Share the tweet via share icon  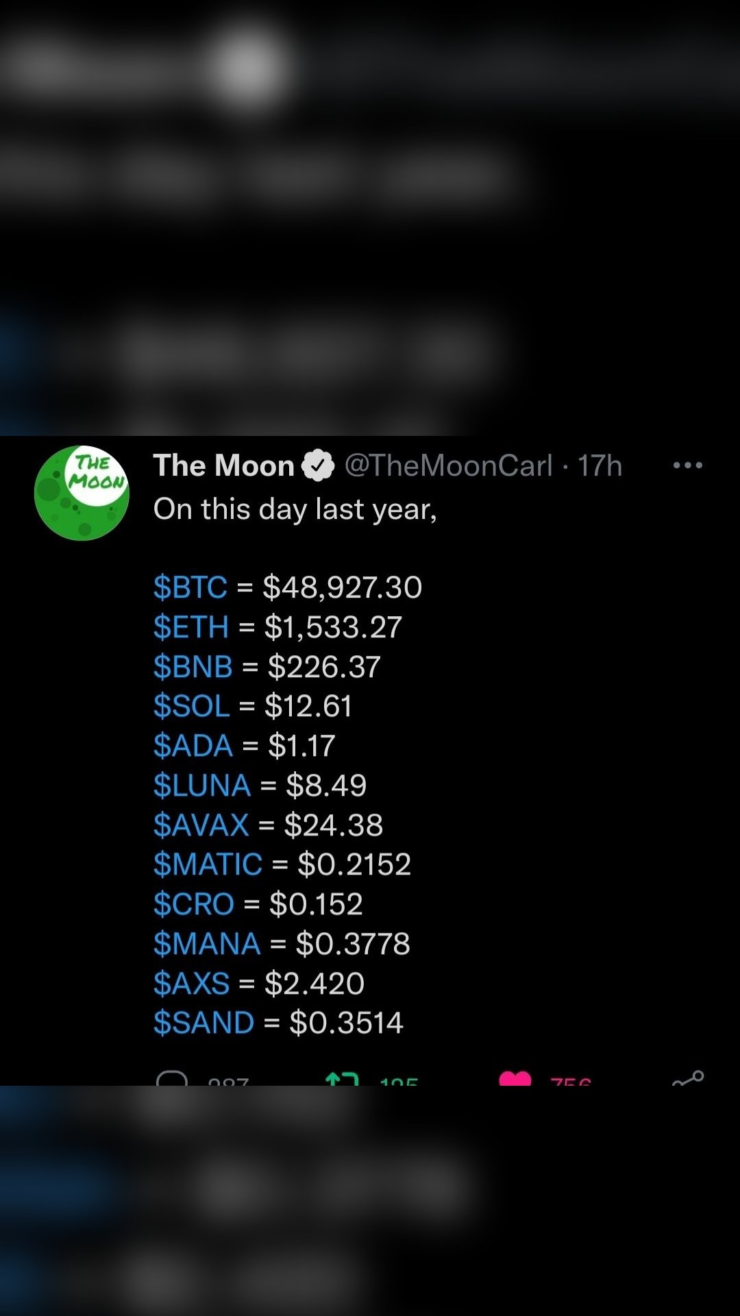pos(688,1079)
